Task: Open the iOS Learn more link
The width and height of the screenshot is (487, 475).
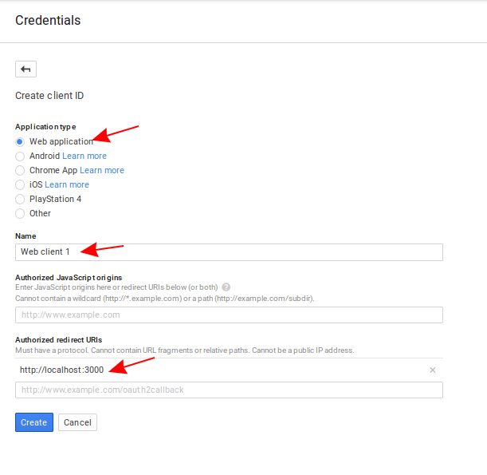Action: click(x=67, y=184)
